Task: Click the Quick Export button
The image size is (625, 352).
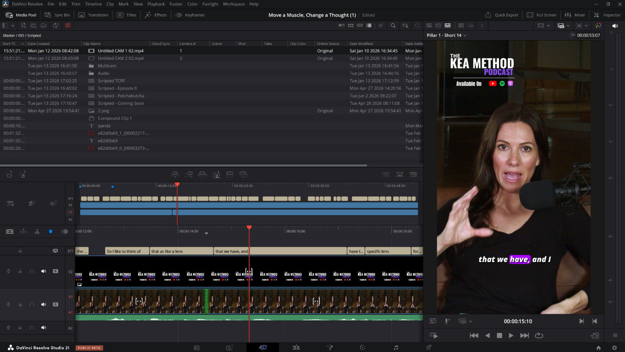Action: click(x=501, y=15)
